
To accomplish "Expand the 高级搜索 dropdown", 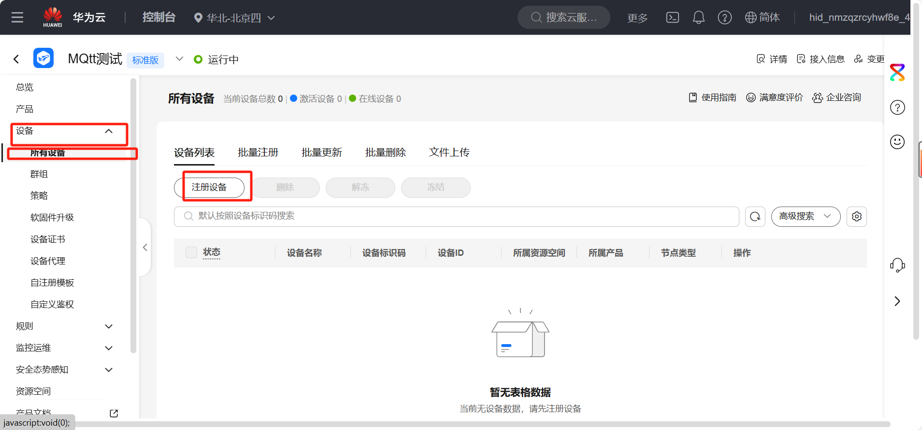I will pyautogui.click(x=805, y=217).
